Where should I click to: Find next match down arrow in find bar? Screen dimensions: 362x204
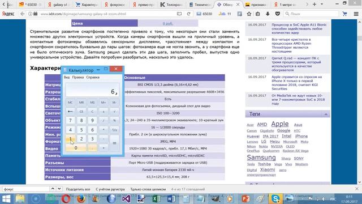coord(59,189)
